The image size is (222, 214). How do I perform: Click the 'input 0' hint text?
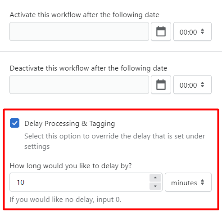coord(109,200)
